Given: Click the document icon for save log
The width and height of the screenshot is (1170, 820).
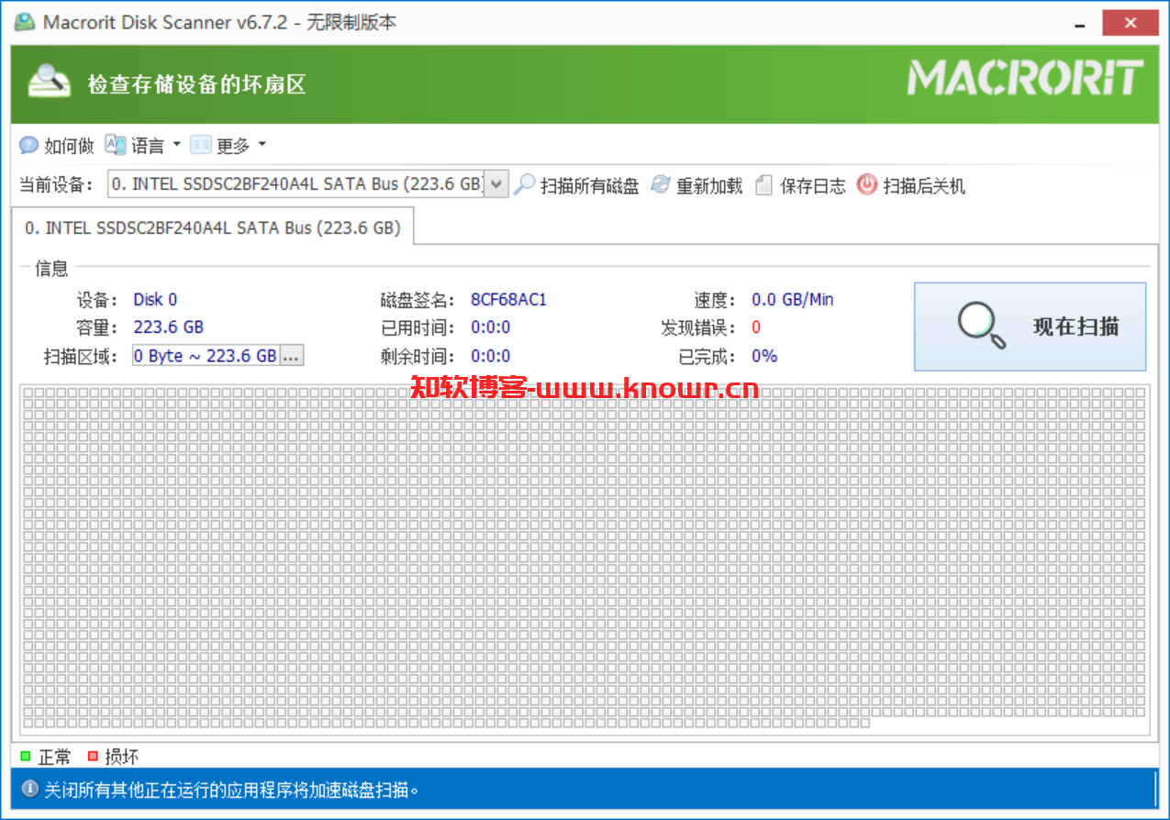Looking at the screenshot, I should click(x=763, y=185).
